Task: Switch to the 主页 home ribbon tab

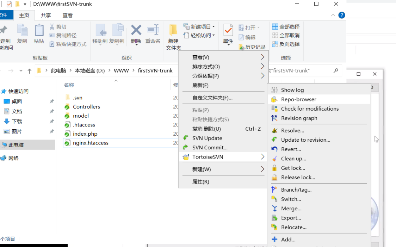Action: 24,16
